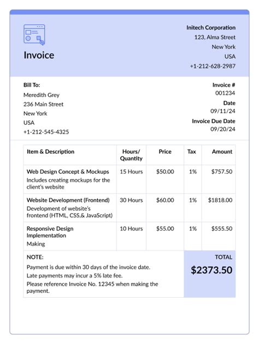Click the web design logo icon
259x344 pixels.
tap(34, 35)
